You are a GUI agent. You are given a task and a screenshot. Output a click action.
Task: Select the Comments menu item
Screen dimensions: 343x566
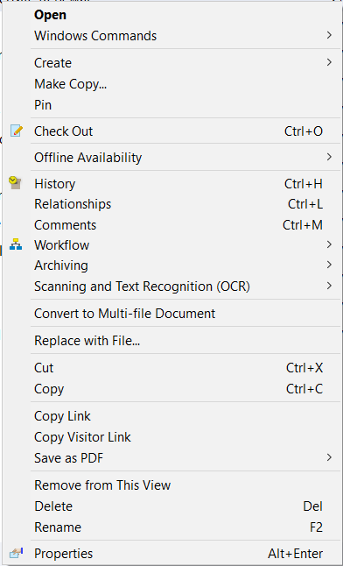tap(171, 225)
